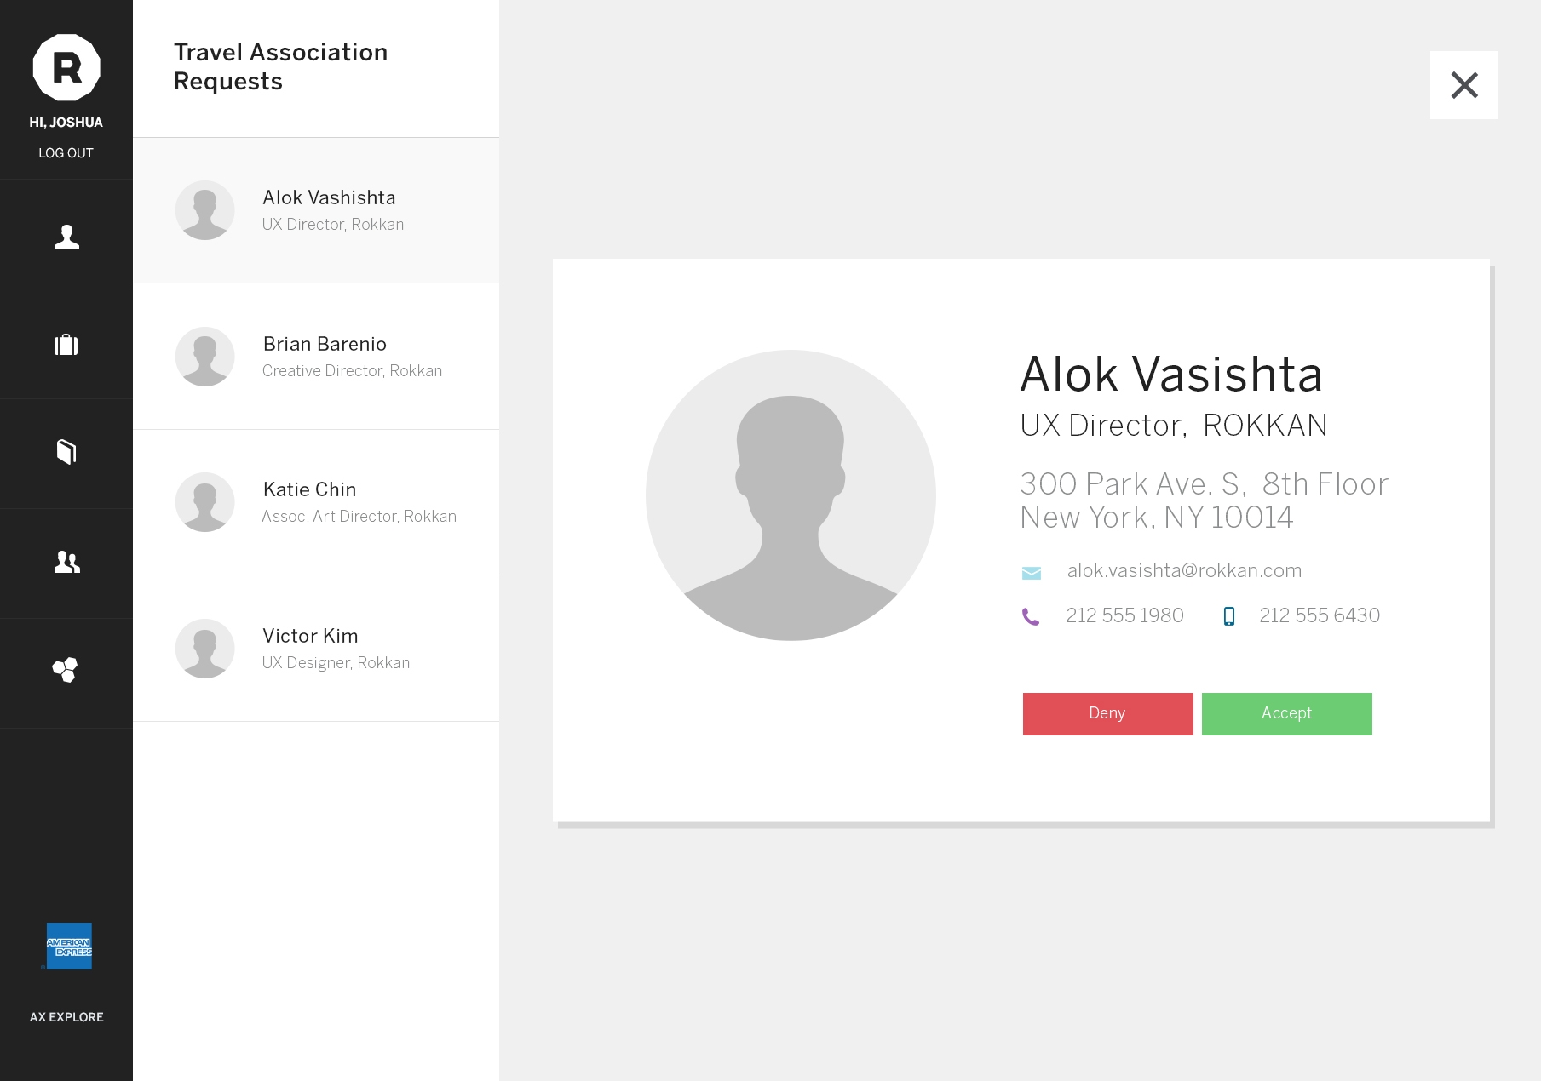Click the blue mobile phone icon
The height and width of the screenshot is (1081, 1541).
[1228, 616]
